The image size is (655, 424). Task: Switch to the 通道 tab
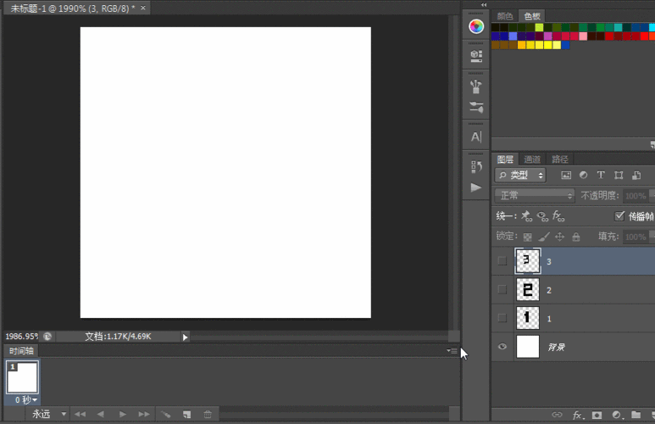click(x=532, y=159)
